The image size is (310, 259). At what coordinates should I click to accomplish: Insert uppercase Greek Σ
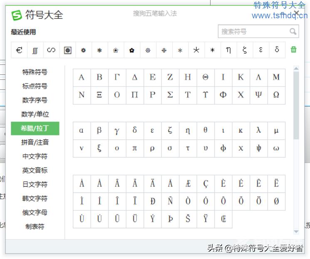coord(170,95)
